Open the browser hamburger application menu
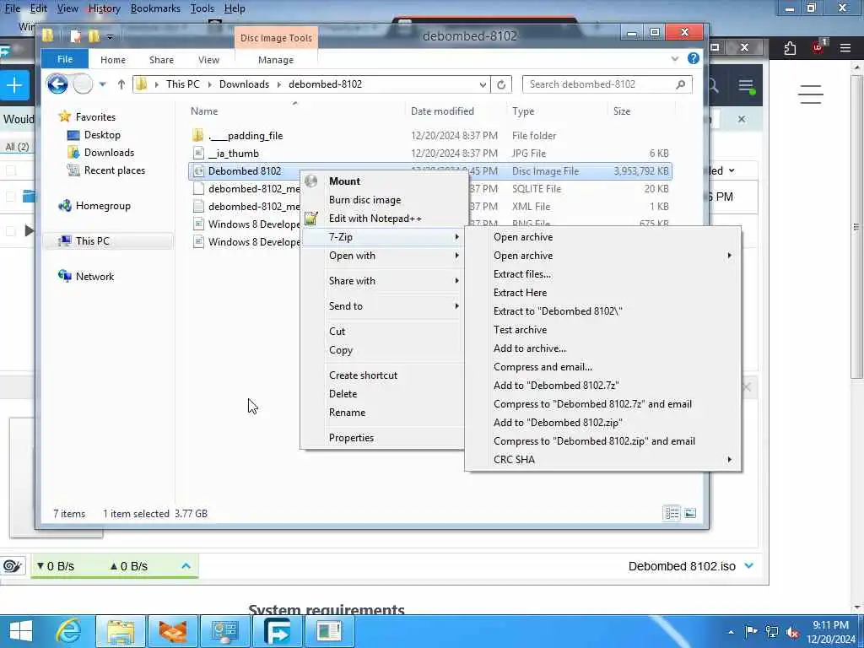 point(845,48)
